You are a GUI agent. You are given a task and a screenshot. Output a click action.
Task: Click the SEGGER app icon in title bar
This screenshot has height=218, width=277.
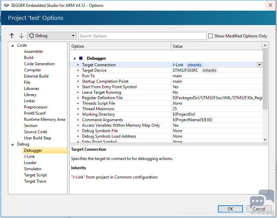[x=7, y=5]
